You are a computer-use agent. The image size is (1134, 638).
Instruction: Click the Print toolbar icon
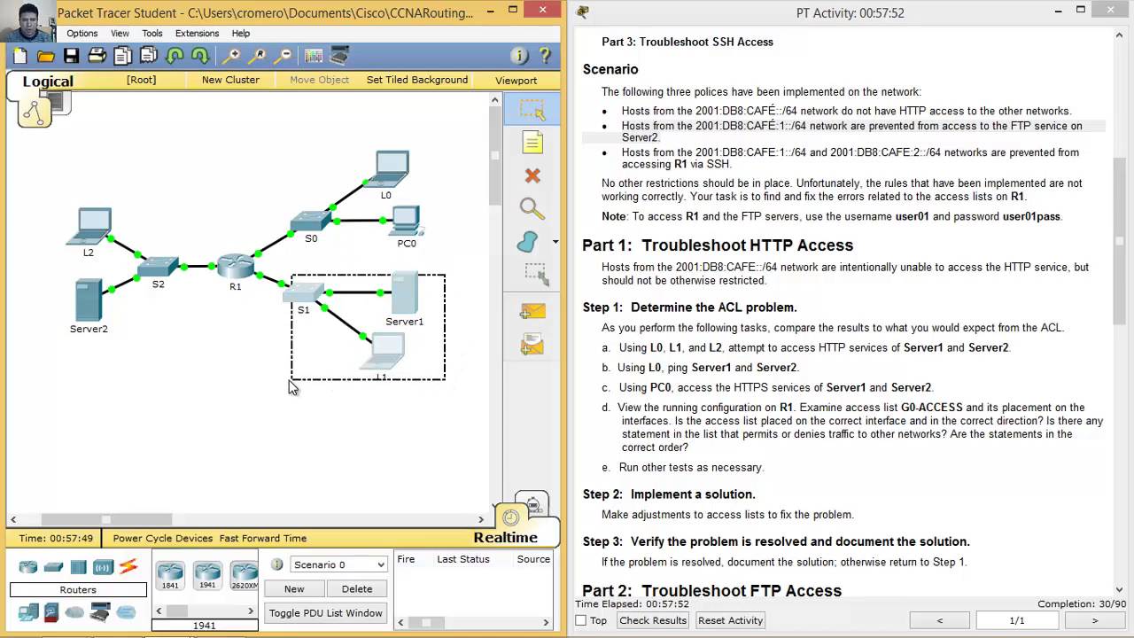pyautogui.click(x=97, y=56)
